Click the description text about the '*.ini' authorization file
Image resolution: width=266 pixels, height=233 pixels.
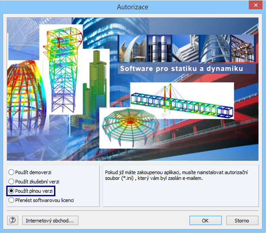point(176,175)
